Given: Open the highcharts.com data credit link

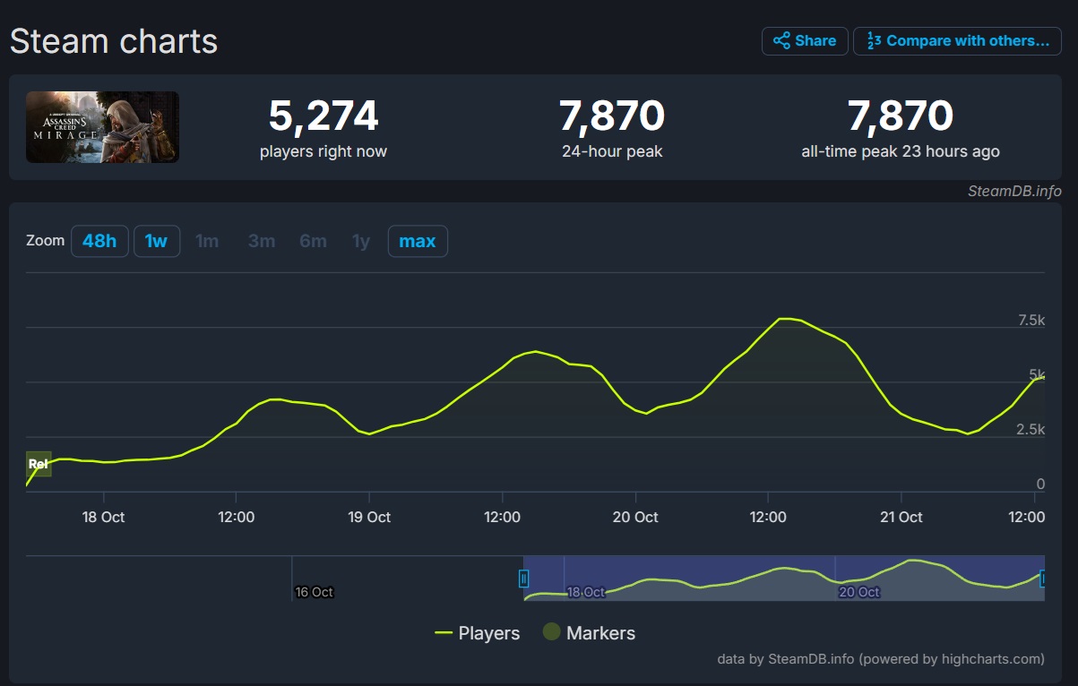Looking at the screenshot, I should click(x=881, y=659).
